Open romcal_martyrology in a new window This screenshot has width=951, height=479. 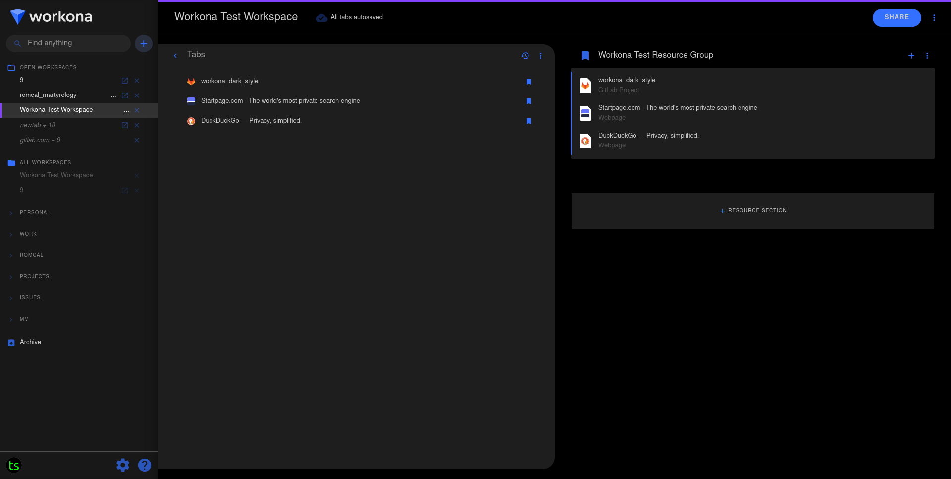(x=125, y=96)
